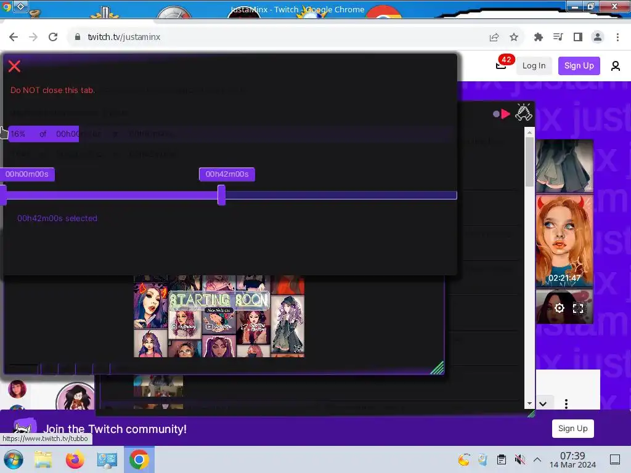Click the unselected part of the slider track

point(341,195)
